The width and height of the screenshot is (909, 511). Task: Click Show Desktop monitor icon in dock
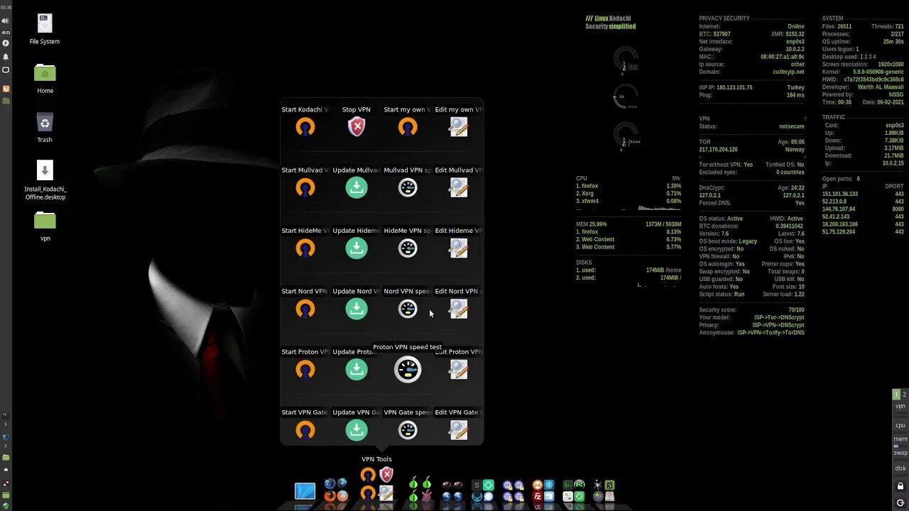(x=305, y=491)
